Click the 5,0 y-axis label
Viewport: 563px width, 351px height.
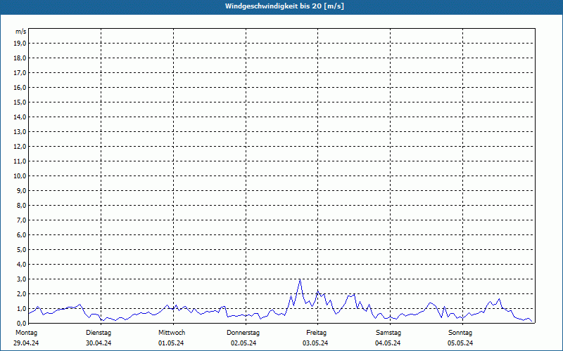tap(22, 249)
